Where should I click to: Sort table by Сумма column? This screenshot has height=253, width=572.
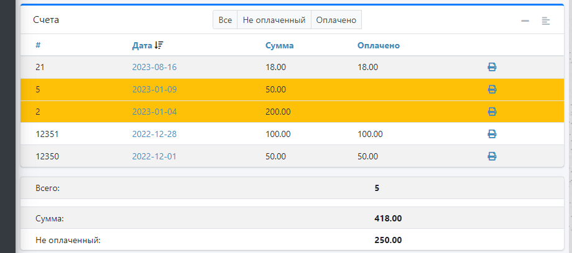coord(279,45)
